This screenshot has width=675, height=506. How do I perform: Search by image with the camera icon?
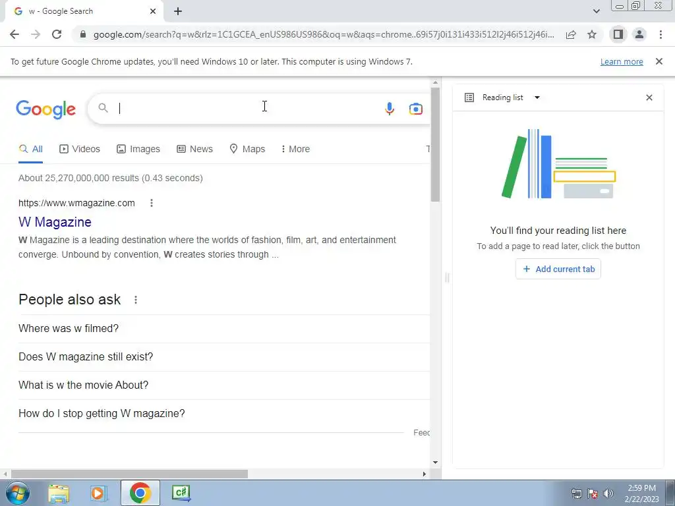416,109
